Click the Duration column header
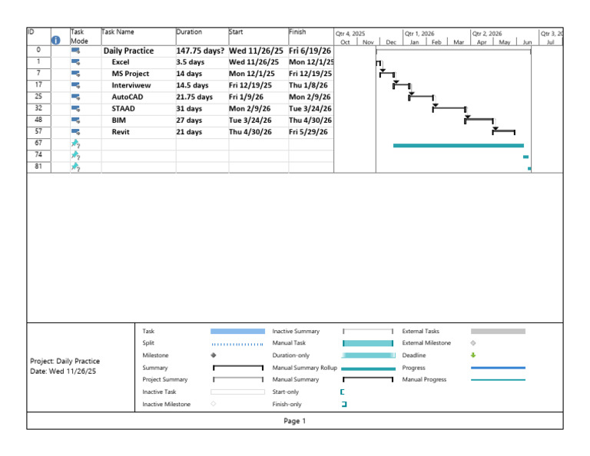 (x=202, y=37)
